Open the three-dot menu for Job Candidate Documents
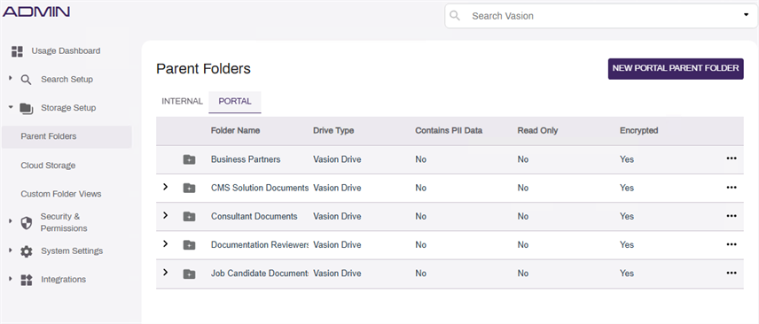This screenshot has width=759, height=324. pyautogui.click(x=732, y=273)
